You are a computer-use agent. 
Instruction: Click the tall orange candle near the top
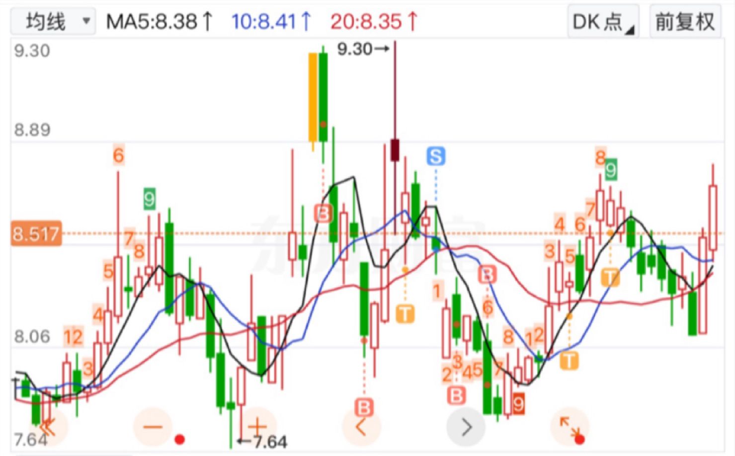point(313,98)
